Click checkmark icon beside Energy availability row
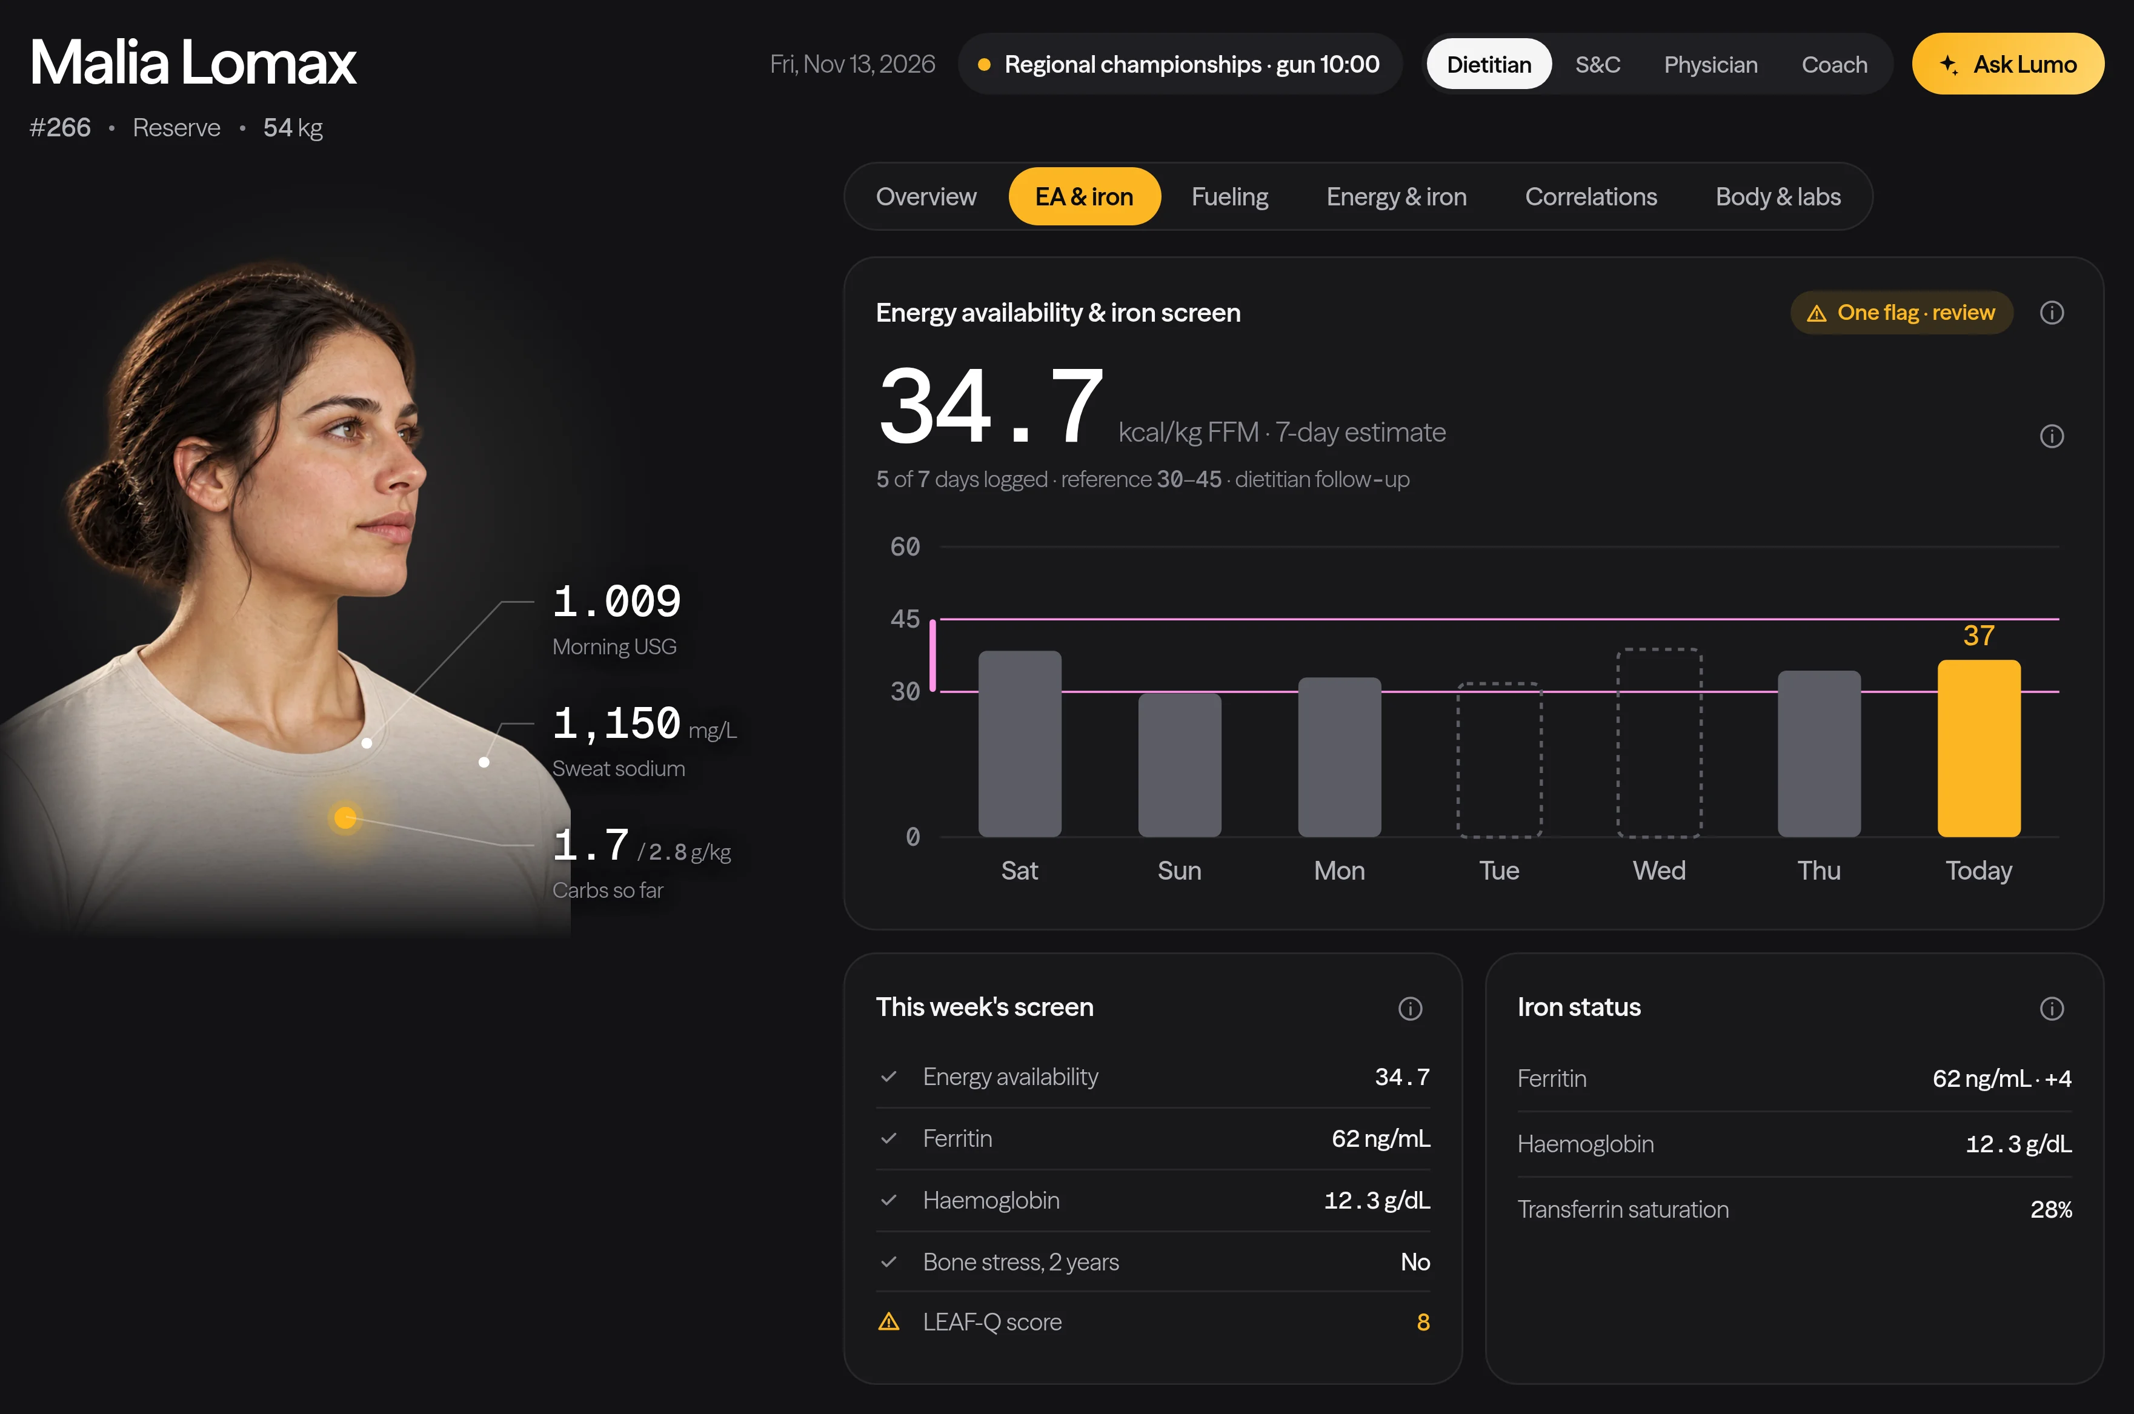The image size is (2134, 1414). click(888, 1077)
